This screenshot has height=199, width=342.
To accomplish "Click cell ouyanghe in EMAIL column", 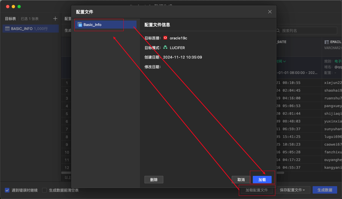I will tap(333, 160).
